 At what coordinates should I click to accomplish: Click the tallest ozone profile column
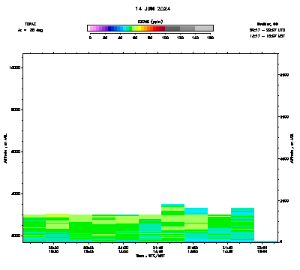tap(172, 223)
